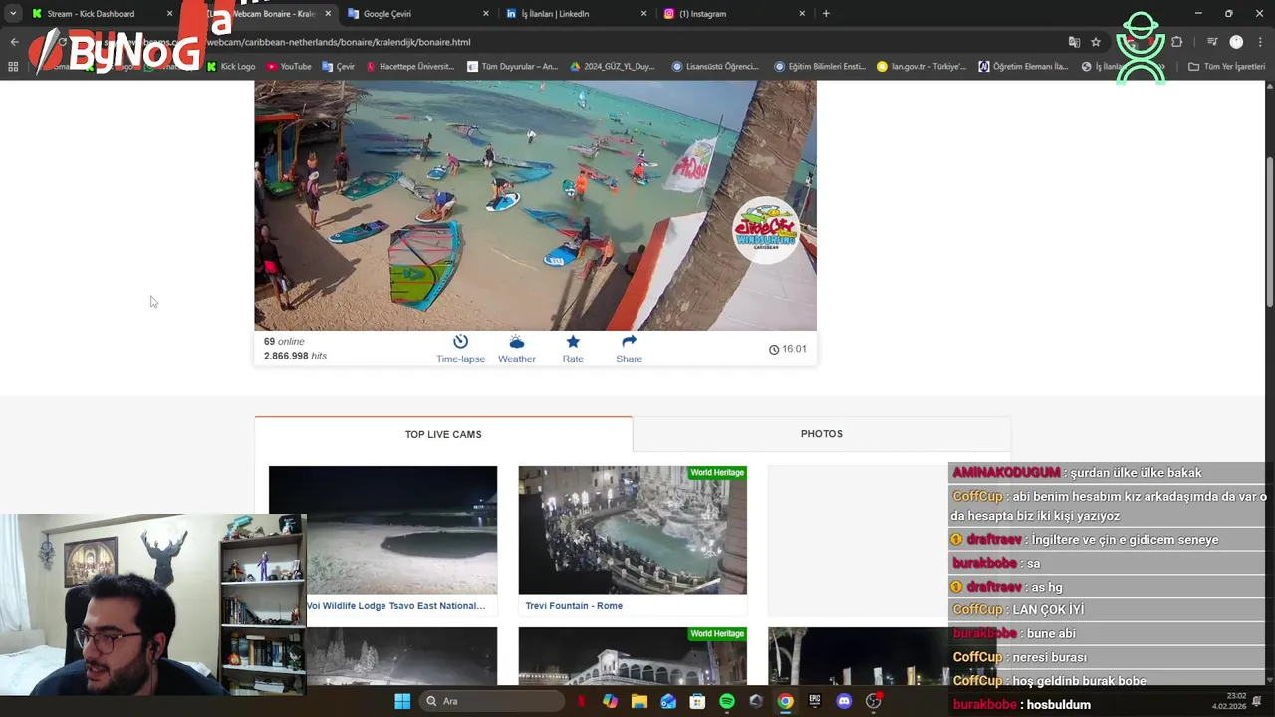This screenshot has height=717, width=1275.
Task: Open the Öğretim Elemanı İla... bookmark
Action: [x=1023, y=67]
